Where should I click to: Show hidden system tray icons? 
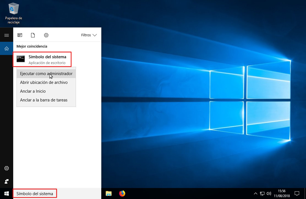click(256, 194)
